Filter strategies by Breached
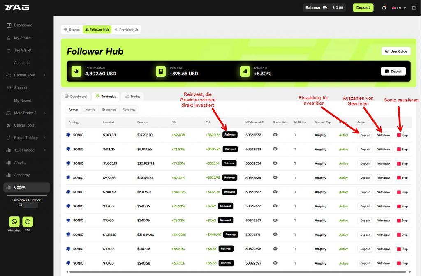421x276 pixels. click(109, 110)
